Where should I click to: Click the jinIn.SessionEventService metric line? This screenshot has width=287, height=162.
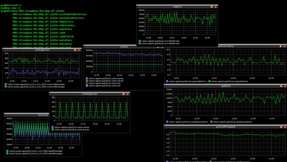pos(49,18)
